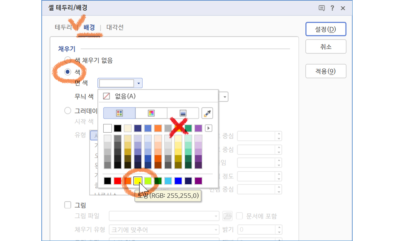
Task: Click the 적용(9) button
Action: pyautogui.click(x=326, y=71)
